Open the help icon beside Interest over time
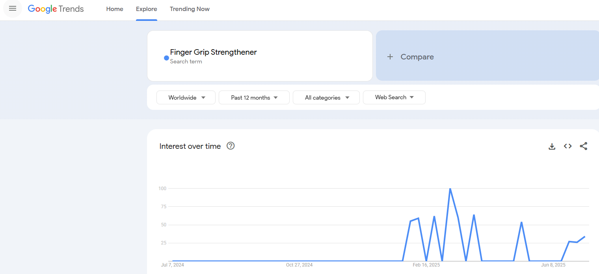The image size is (599, 274). coord(231,146)
